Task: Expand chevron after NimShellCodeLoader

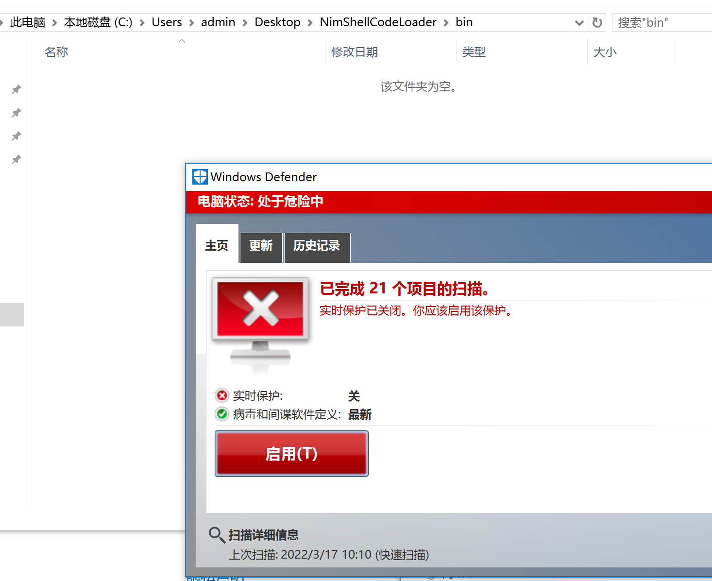Action: pos(446,23)
